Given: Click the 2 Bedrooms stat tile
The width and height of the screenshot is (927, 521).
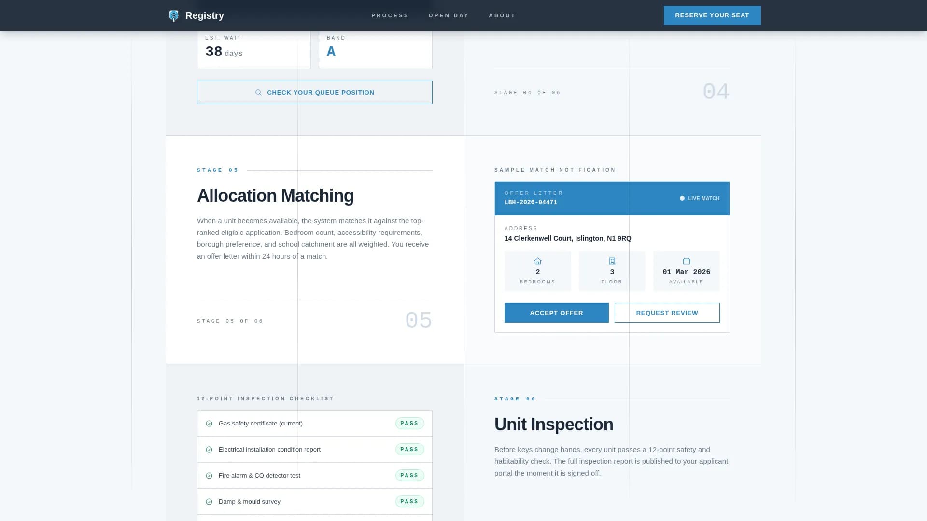Looking at the screenshot, I should click(x=538, y=271).
